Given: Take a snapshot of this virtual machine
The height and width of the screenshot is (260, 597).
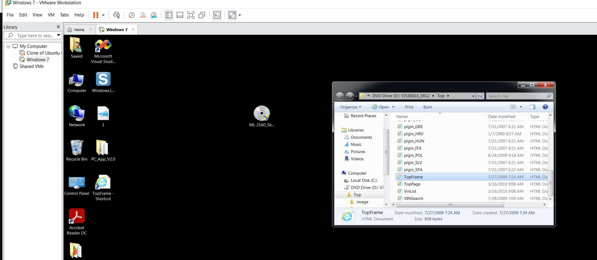Looking at the screenshot, I should (131, 15).
